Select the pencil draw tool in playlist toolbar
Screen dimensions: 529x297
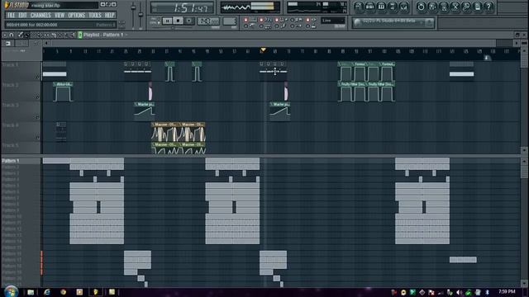click(20, 35)
